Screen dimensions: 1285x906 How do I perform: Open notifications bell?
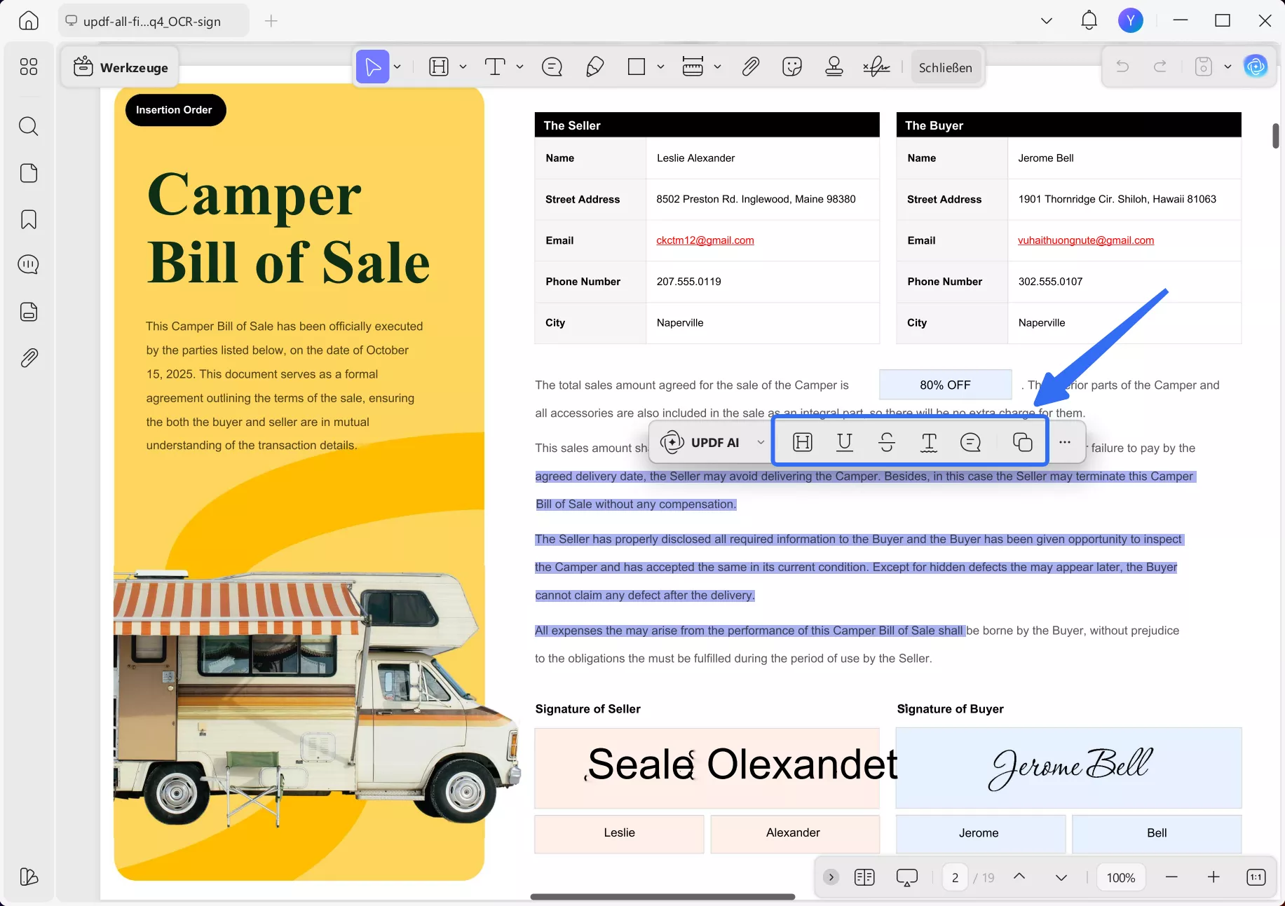(x=1089, y=20)
